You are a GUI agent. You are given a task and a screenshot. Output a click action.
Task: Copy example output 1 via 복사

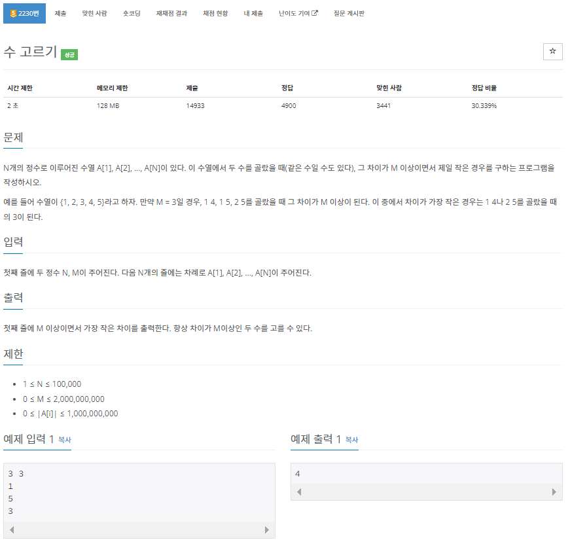point(352,440)
